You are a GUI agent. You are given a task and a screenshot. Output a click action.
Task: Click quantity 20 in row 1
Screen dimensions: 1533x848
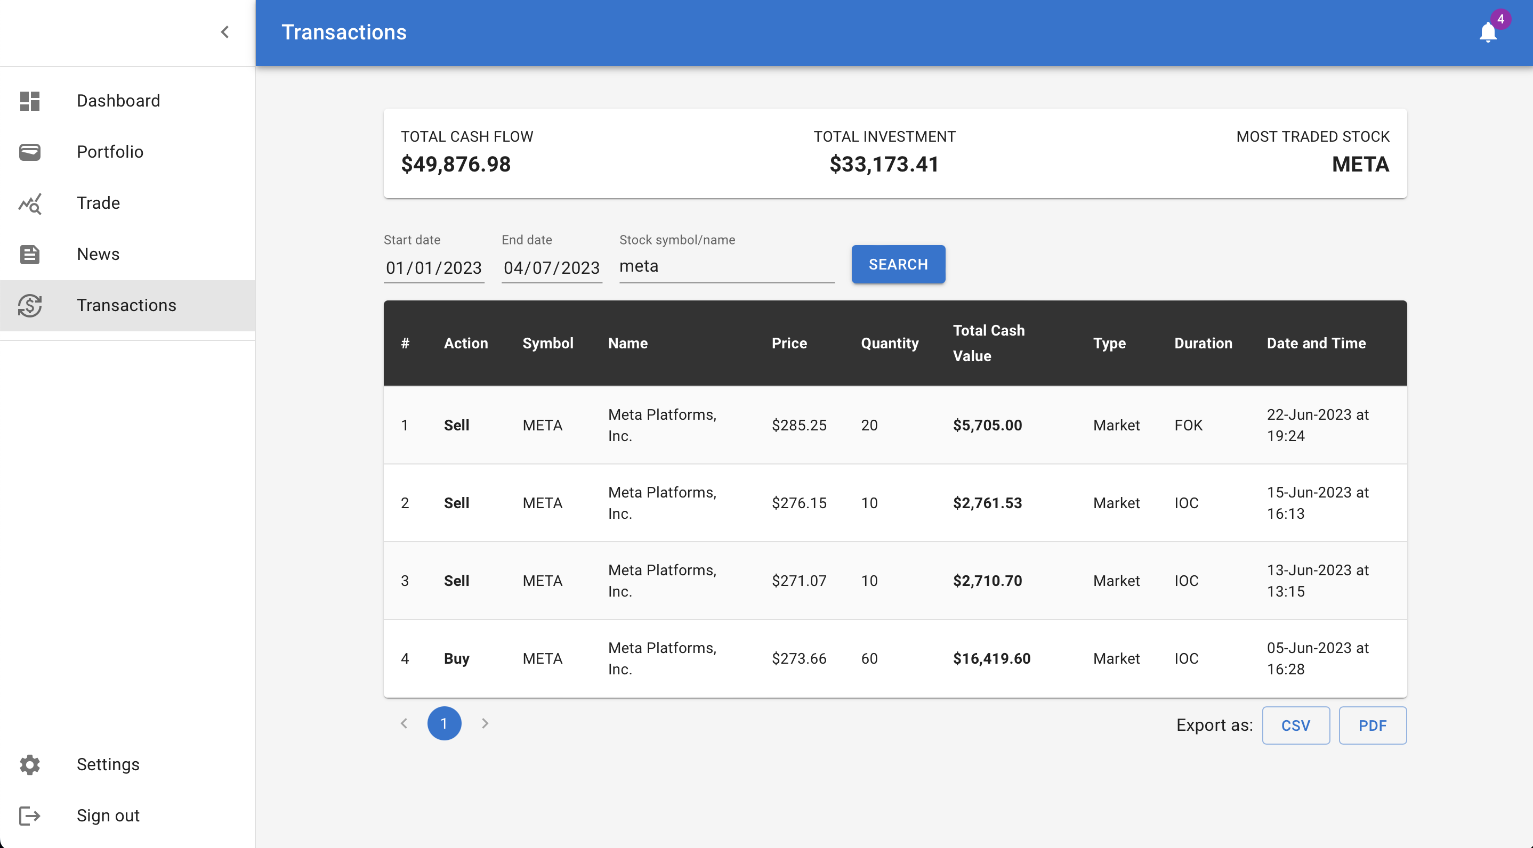(x=869, y=425)
